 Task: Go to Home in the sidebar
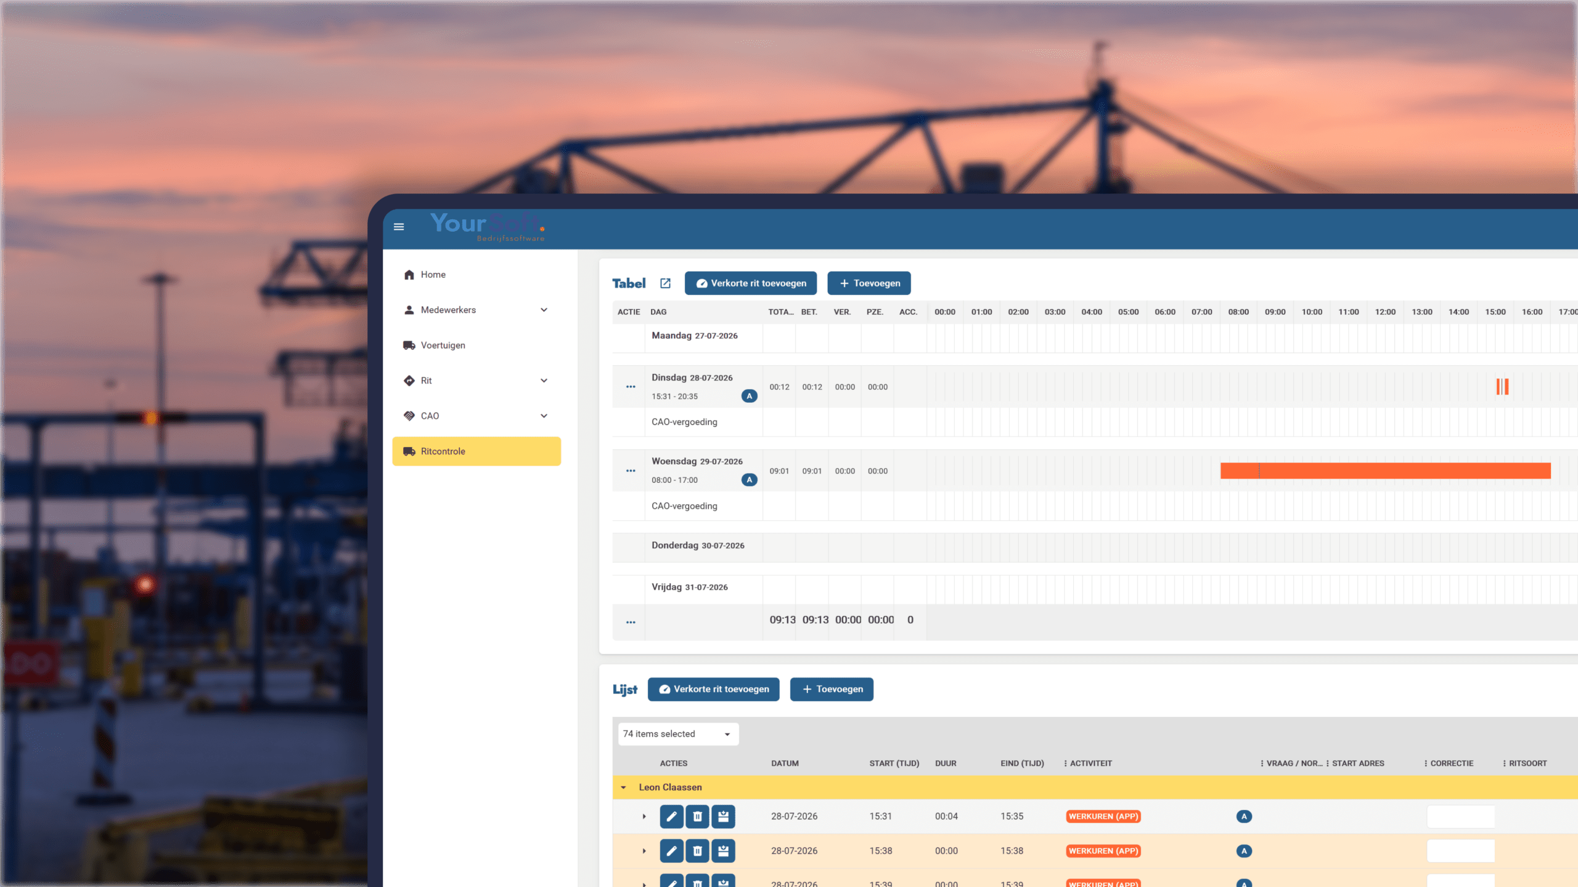click(476, 275)
